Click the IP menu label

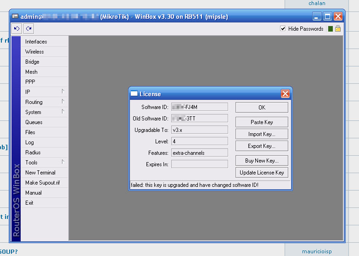28,92
